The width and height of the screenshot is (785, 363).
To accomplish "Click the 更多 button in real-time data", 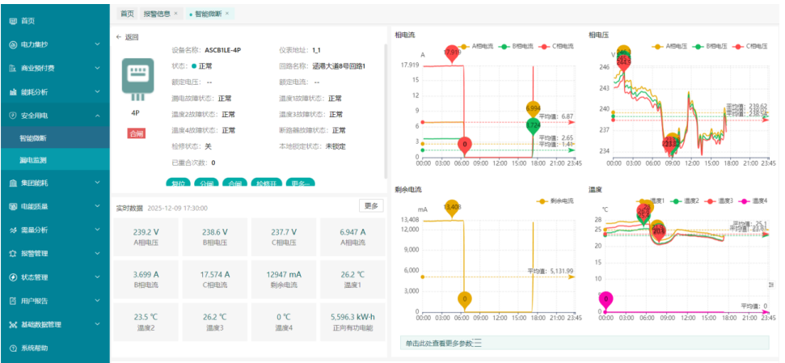I will [x=371, y=206].
